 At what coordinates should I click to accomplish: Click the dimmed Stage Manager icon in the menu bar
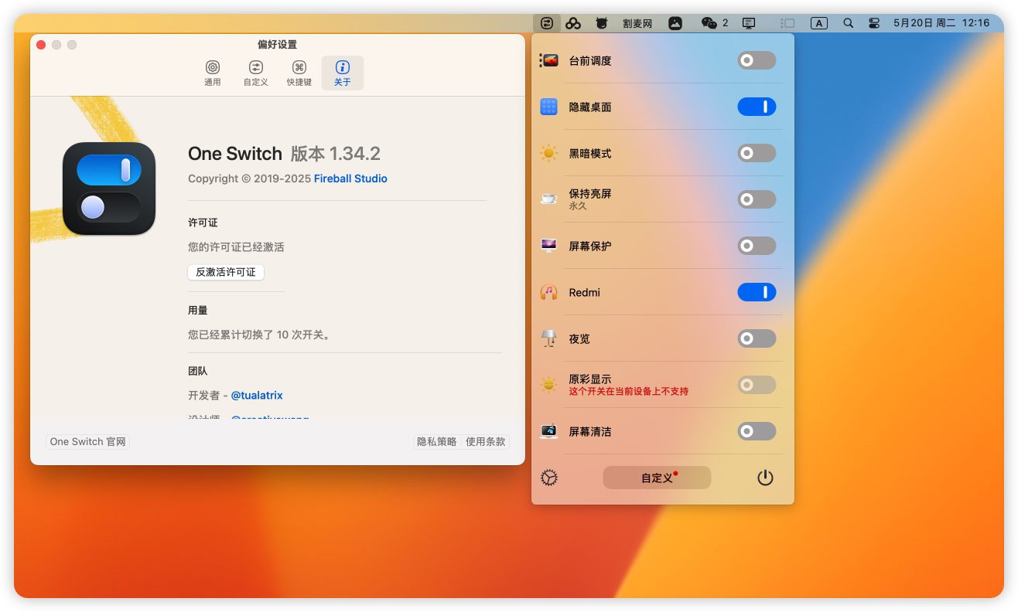point(787,23)
